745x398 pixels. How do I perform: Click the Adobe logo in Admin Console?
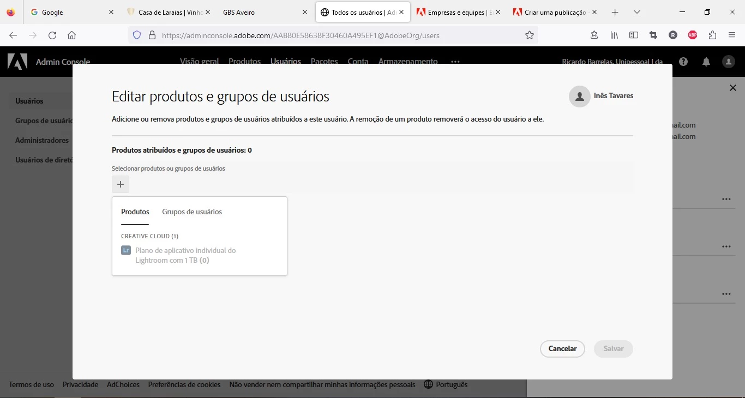tap(17, 62)
